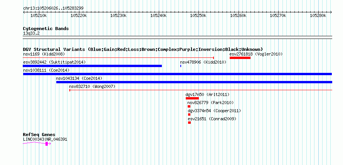343x165 pixels.
Task: Select the small red esv21651 loss square
Action: 190,123
